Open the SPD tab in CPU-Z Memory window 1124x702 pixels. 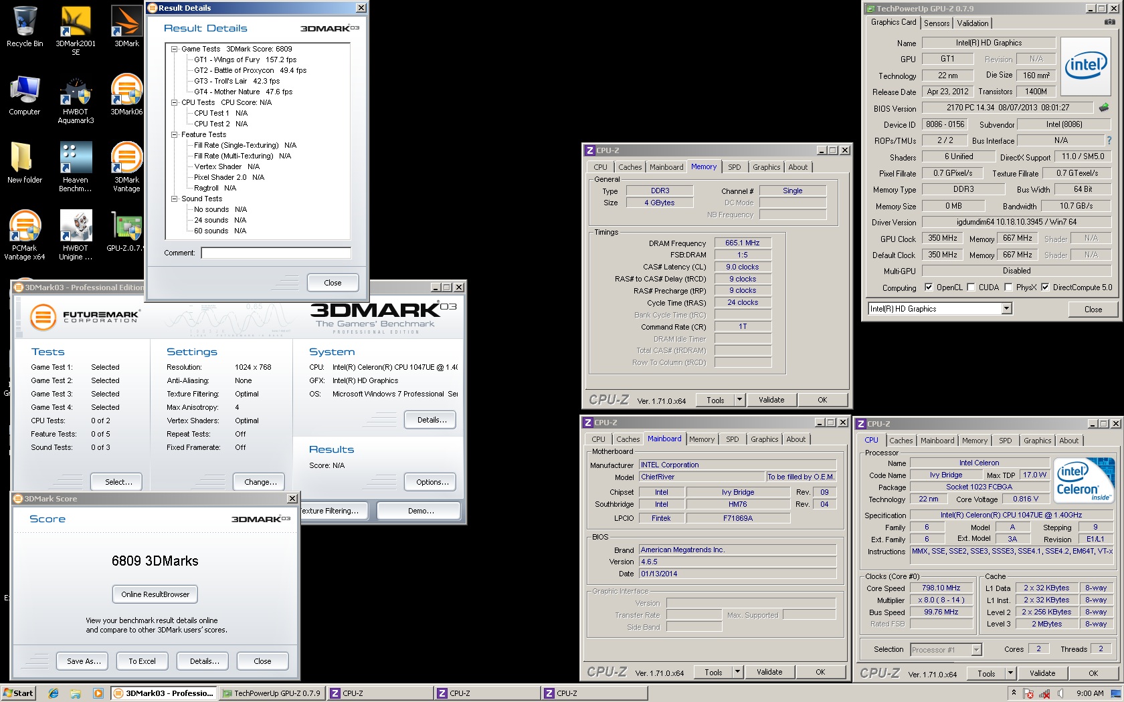[x=734, y=167]
